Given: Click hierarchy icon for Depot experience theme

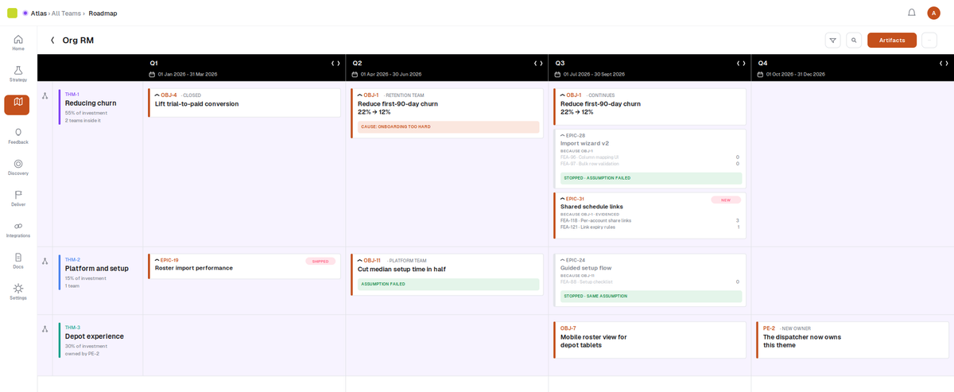Looking at the screenshot, I should point(45,328).
